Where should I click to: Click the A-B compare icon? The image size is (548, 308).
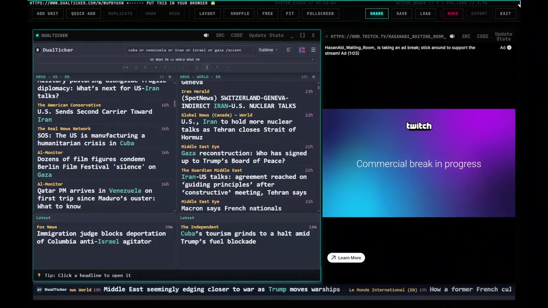125,67
